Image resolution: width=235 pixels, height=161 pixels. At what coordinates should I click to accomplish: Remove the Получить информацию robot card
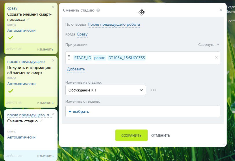pyautogui.click(x=53, y=61)
